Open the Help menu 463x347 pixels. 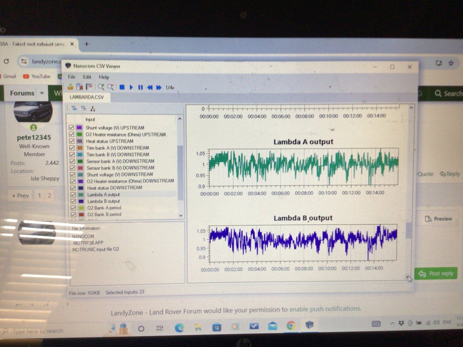[x=104, y=77]
